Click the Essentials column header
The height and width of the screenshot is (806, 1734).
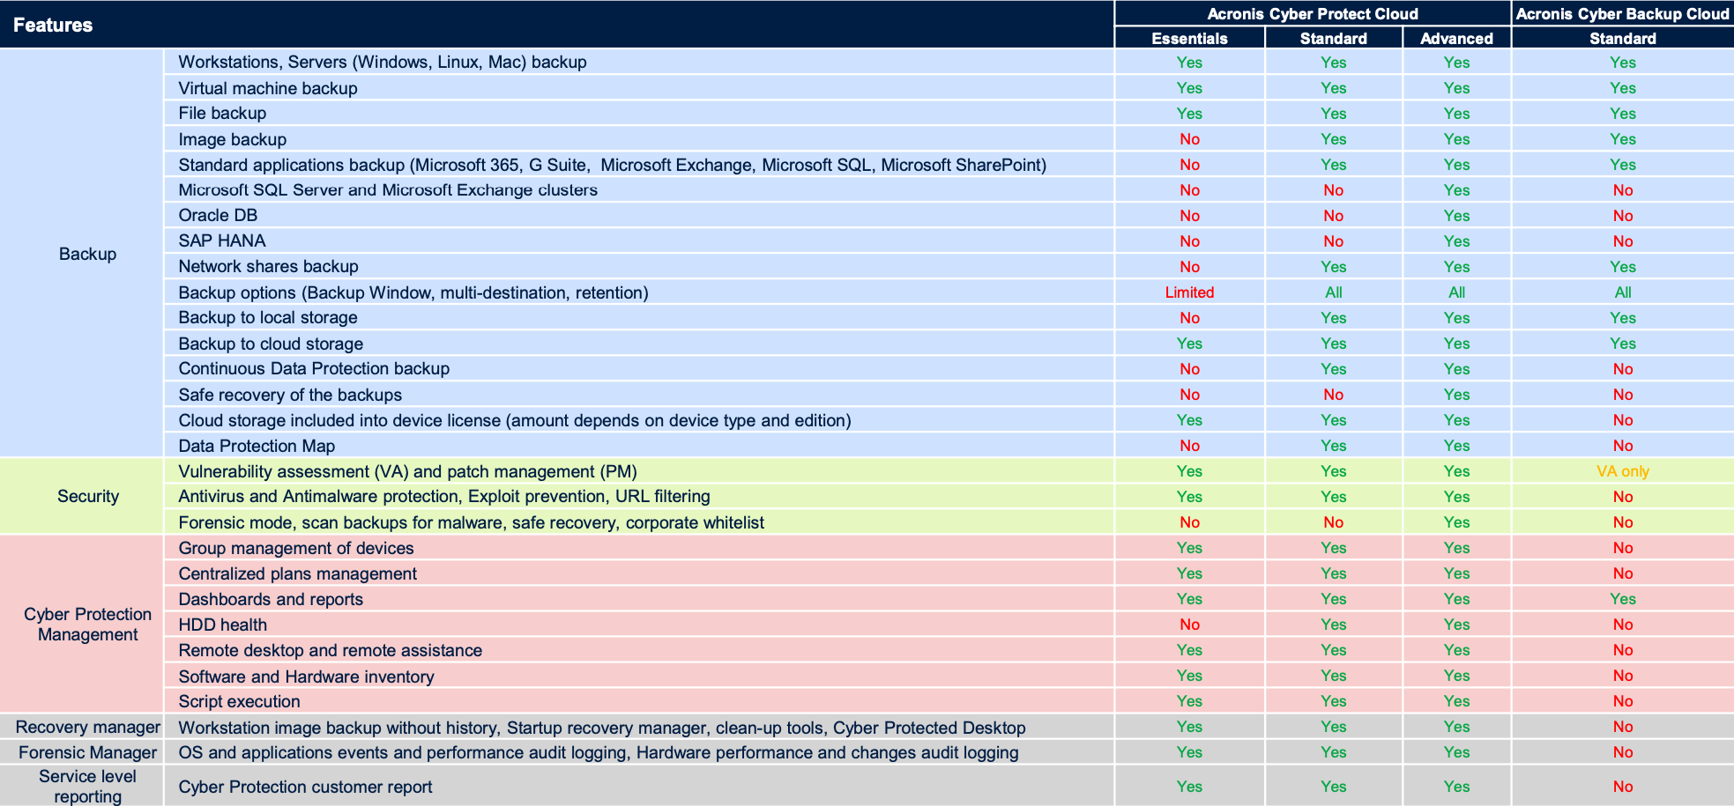click(1189, 38)
